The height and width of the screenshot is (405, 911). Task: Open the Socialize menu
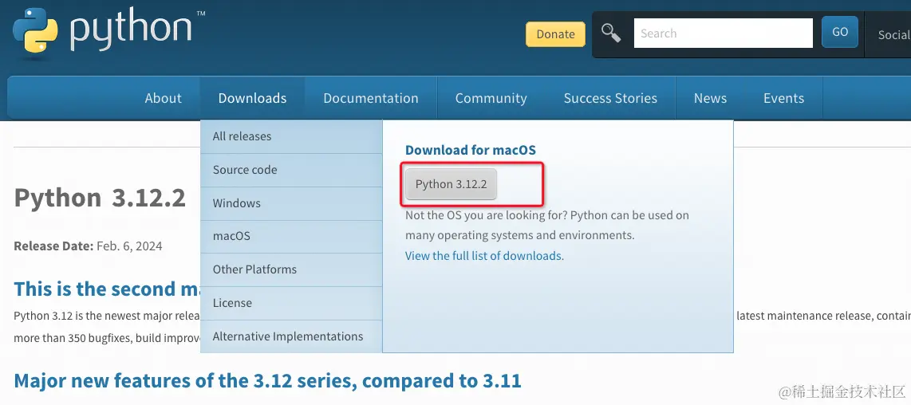click(893, 35)
